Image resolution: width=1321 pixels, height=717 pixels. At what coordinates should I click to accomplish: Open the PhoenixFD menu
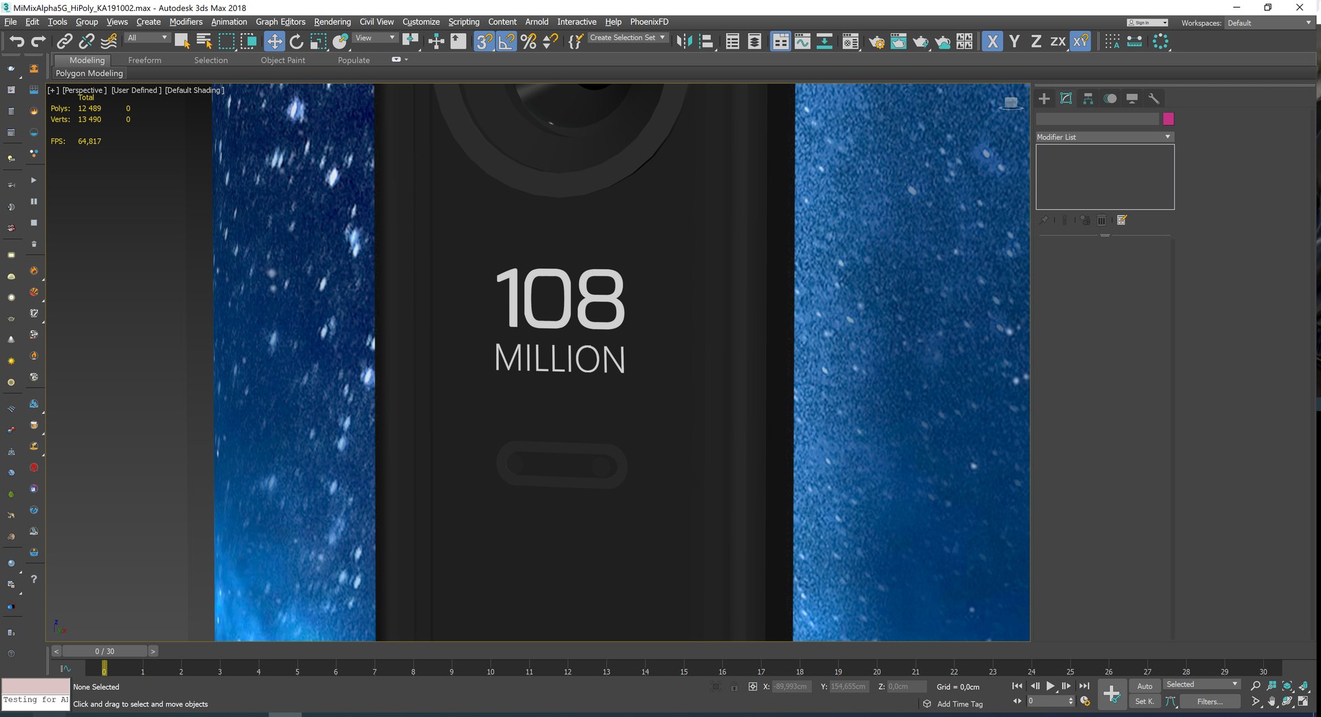[x=649, y=22]
